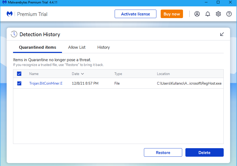This screenshot has height=166, width=237.
Task: Open the settings gear
Action: tap(218, 14)
